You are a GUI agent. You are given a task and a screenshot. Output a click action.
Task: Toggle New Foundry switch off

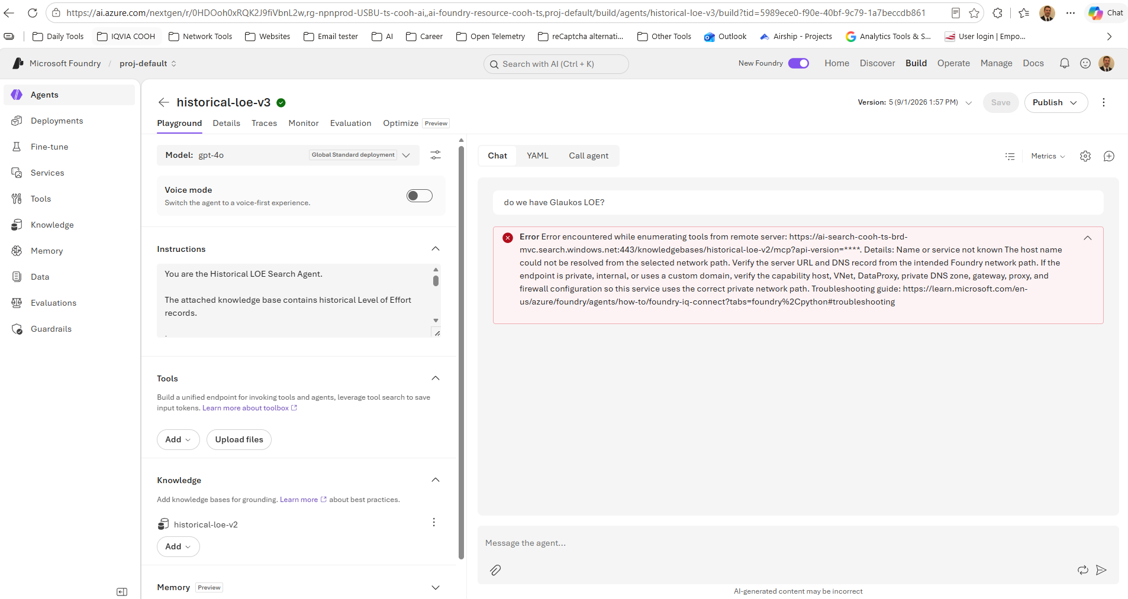point(798,63)
